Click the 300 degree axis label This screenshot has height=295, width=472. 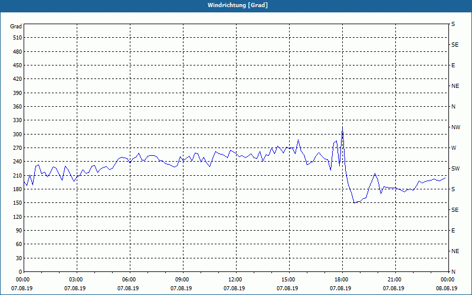click(x=18, y=135)
